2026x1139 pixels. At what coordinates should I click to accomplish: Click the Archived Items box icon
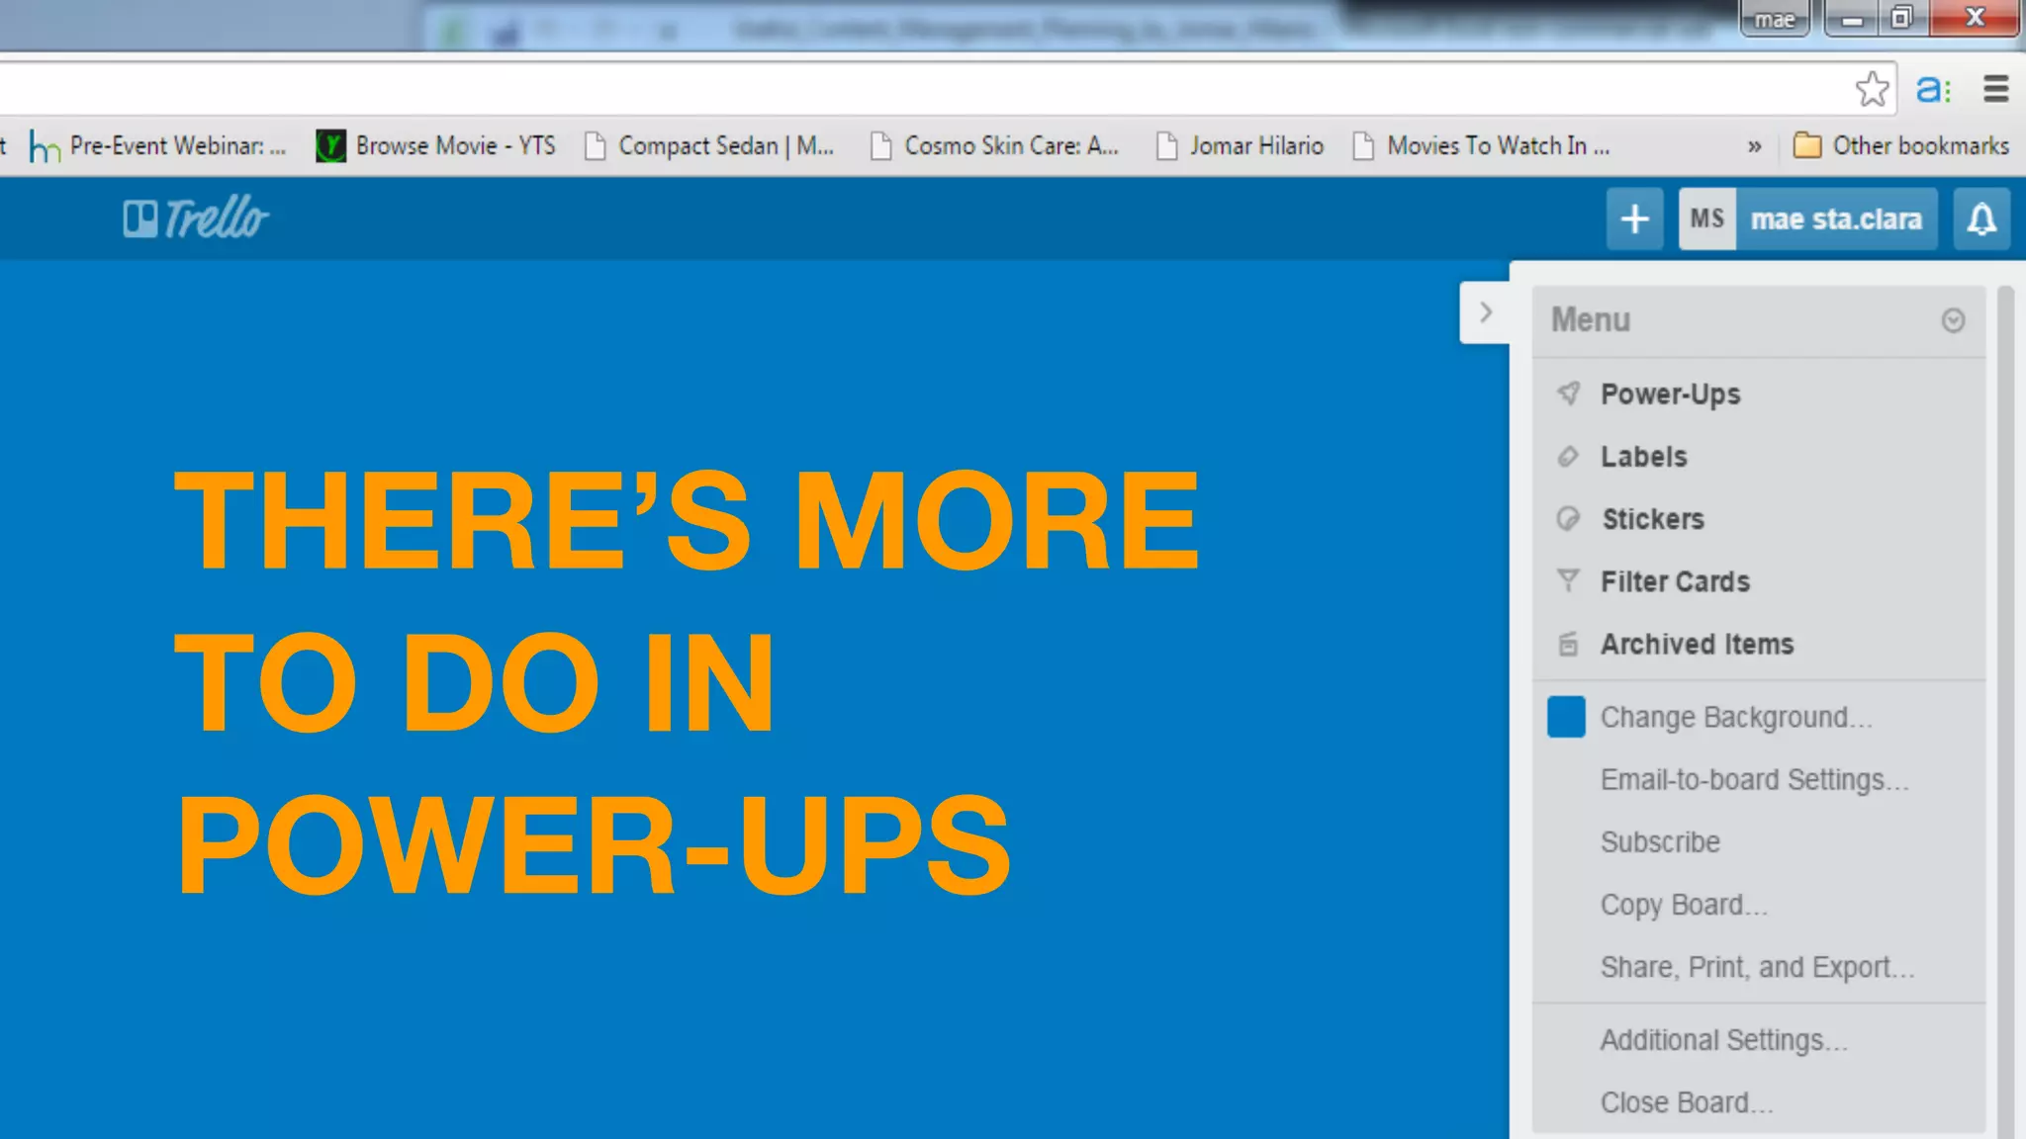[1568, 644]
